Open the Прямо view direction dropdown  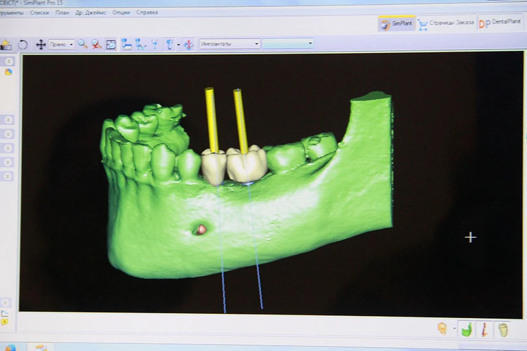[62, 45]
